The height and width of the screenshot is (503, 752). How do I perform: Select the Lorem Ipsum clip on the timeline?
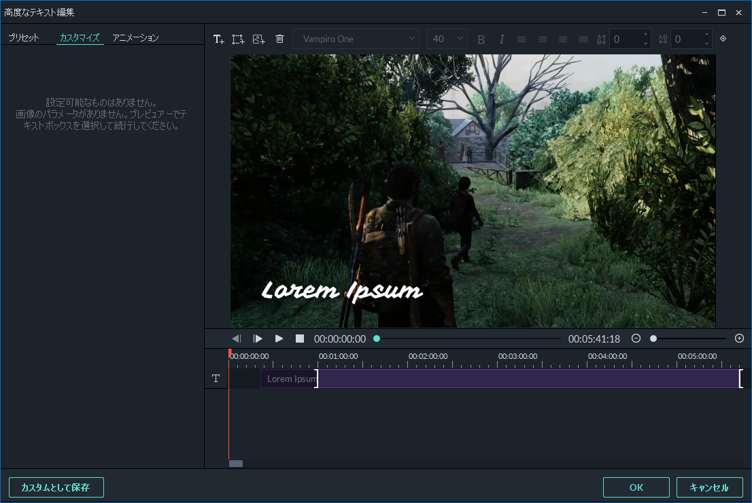pos(500,379)
